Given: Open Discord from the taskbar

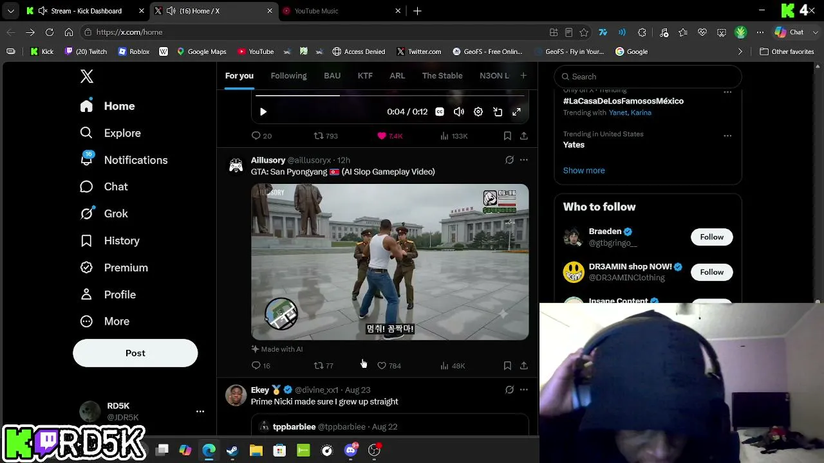Looking at the screenshot, I should click(x=351, y=450).
